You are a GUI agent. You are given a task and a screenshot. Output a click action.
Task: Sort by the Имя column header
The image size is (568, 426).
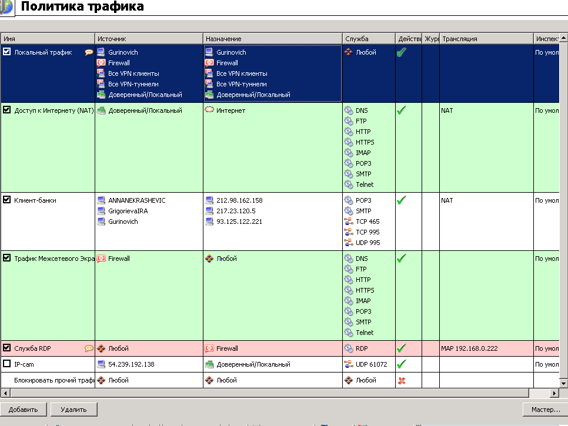(x=48, y=38)
